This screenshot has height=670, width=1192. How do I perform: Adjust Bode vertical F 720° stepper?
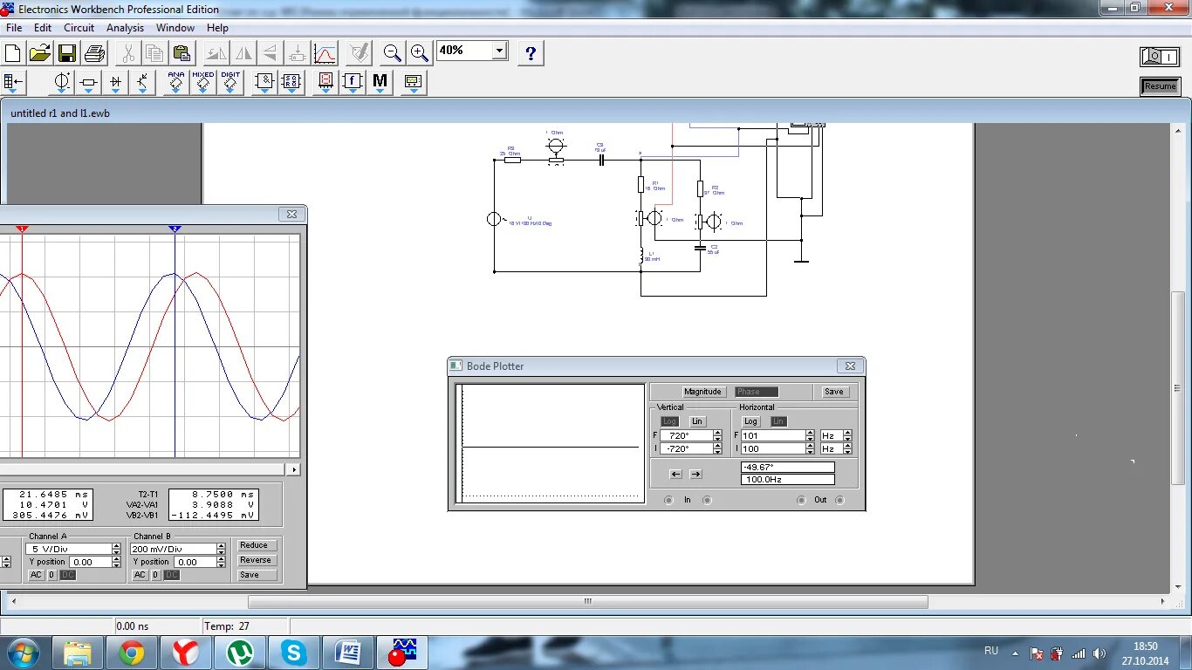[717, 435]
